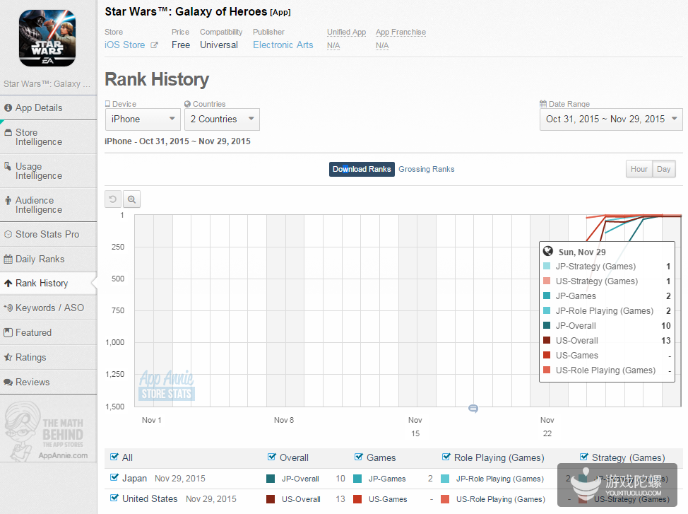
Task: Open Electronic Arts publisher link
Action: pos(283,45)
